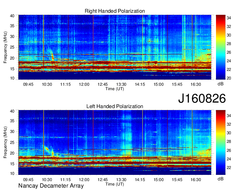Click "15:45" time tick on Right Handed plot
235x190 pixels.
(x=177, y=84)
